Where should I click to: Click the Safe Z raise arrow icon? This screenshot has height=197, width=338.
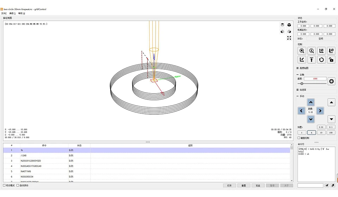tap(312, 60)
